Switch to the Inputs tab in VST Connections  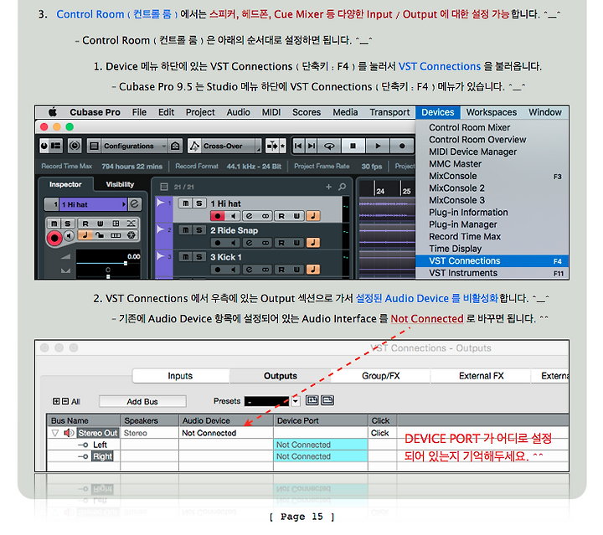180,375
